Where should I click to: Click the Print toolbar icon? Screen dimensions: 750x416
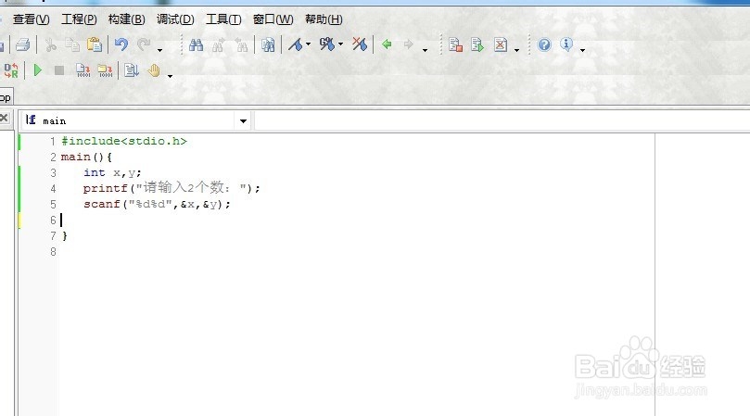click(22, 45)
